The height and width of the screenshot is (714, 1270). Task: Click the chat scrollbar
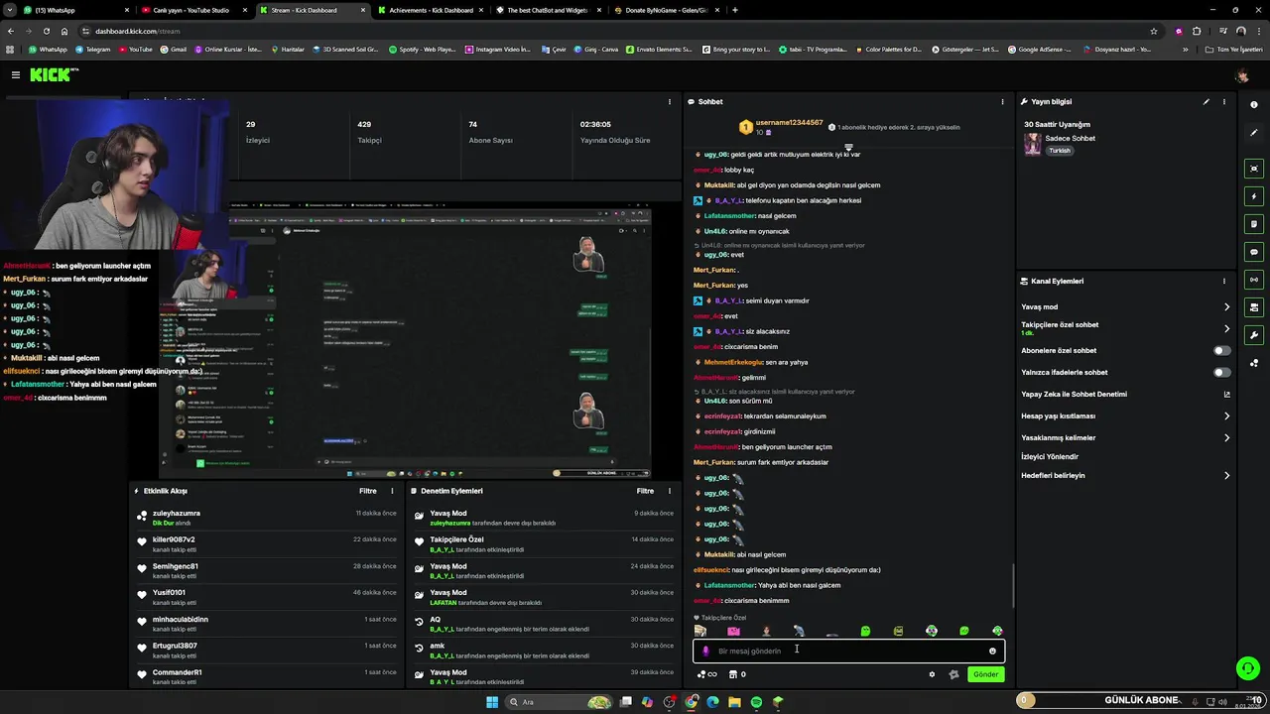point(1012,585)
